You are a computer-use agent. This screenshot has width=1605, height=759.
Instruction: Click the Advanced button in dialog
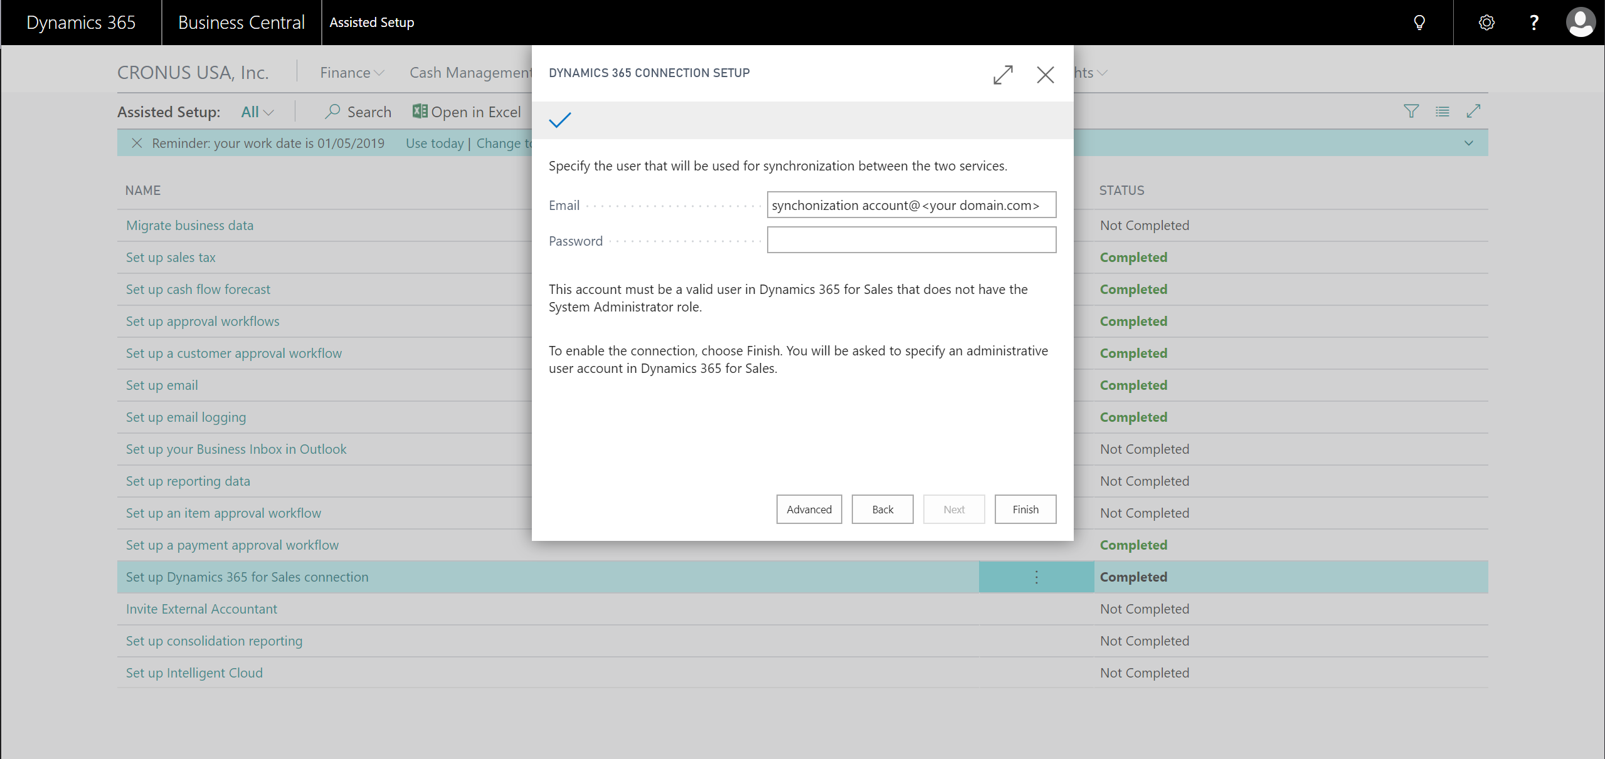click(x=808, y=510)
